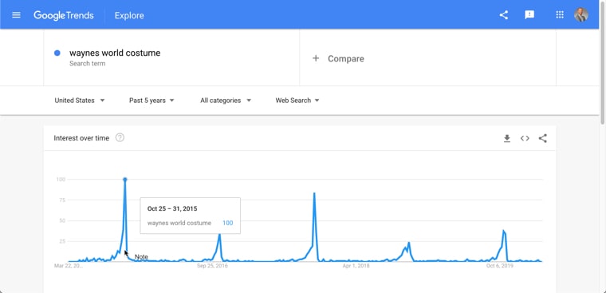This screenshot has width=606, height=293.
Task: Share the Interest over time chart
Action: pos(543,138)
